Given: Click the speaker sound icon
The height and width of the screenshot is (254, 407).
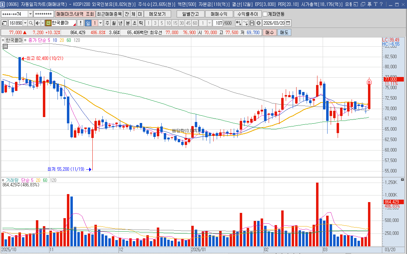Looking at the screenshot, I should 38,23.
